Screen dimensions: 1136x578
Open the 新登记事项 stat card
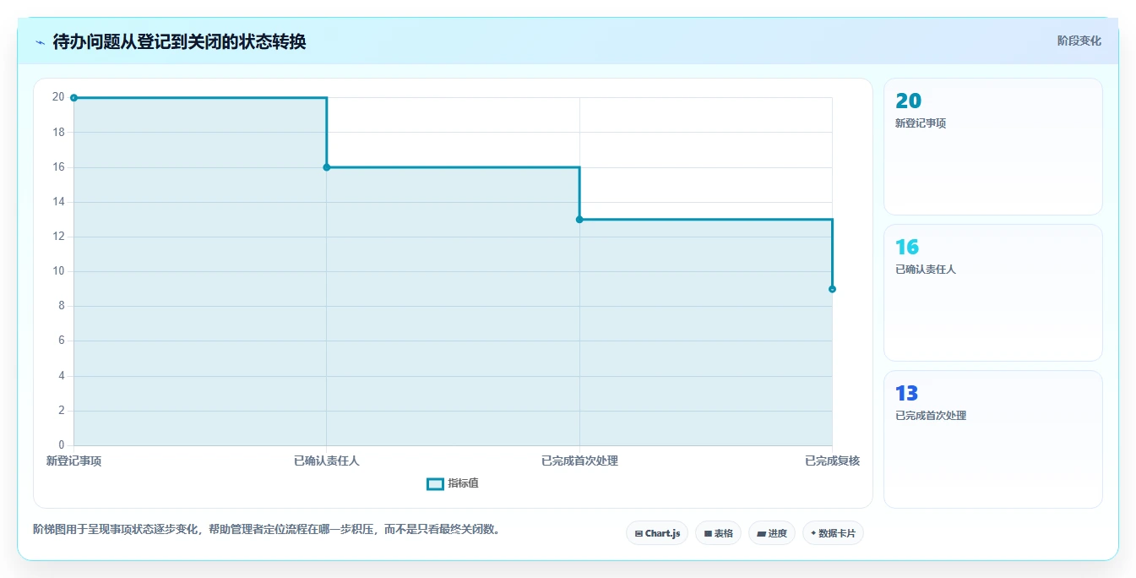(993, 147)
